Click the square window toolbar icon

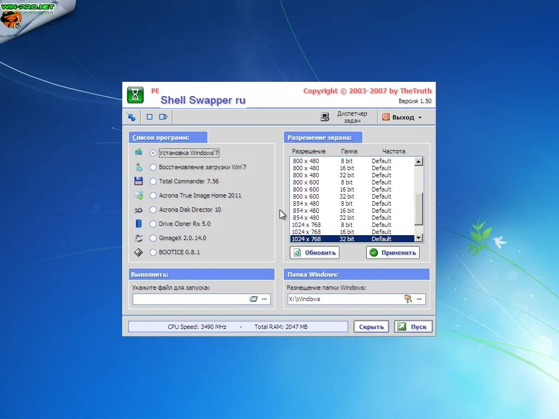[150, 117]
